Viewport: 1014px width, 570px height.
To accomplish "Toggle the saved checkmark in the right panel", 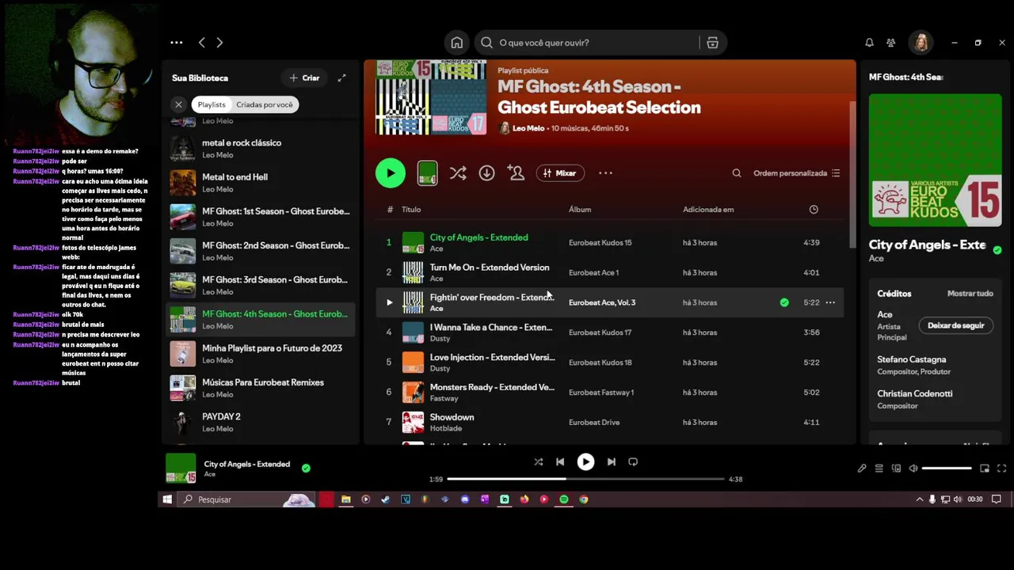I will (x=997, y=250).
